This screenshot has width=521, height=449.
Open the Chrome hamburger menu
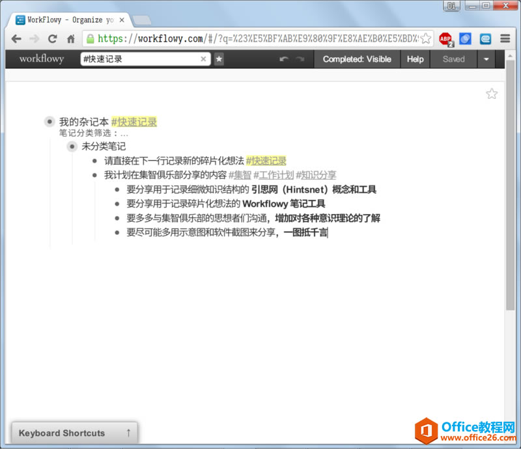tap(505, 38)
